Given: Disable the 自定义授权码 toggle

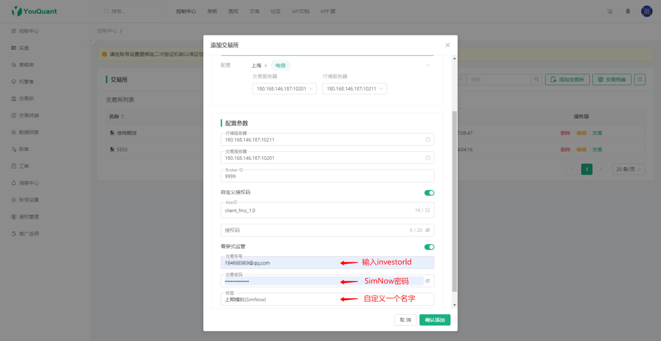Looking at the screenshot, I should coord(430,193).
